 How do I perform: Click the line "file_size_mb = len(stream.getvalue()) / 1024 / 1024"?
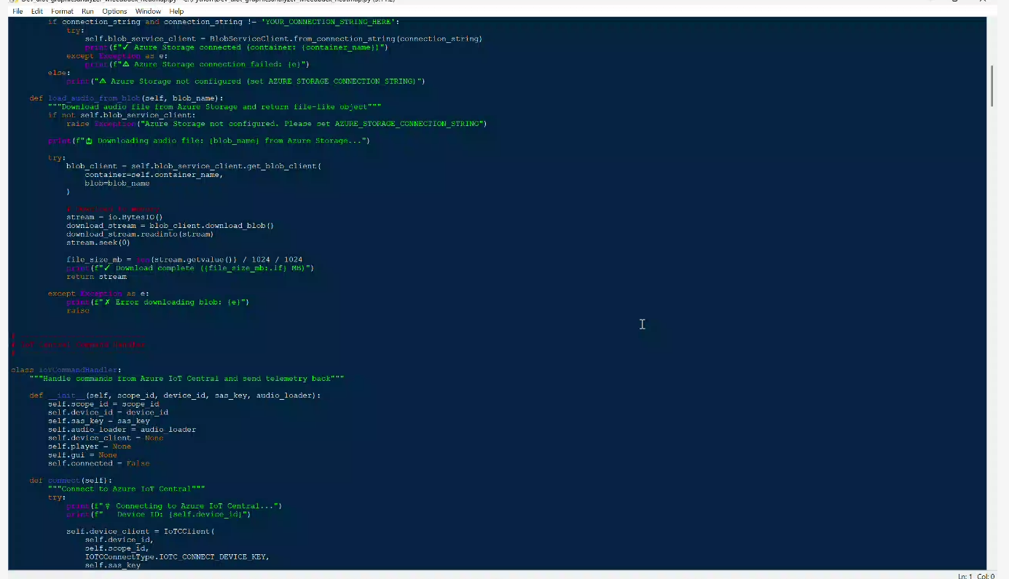pos(184,259)
